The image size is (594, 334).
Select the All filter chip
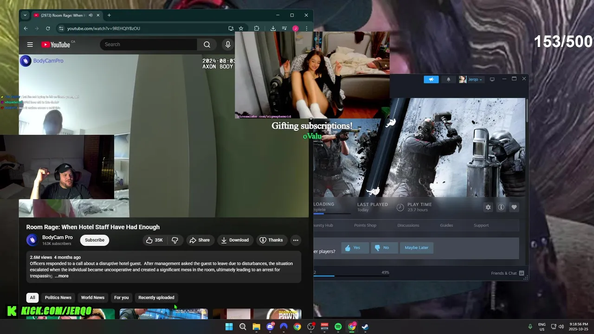tap(32, 297)
